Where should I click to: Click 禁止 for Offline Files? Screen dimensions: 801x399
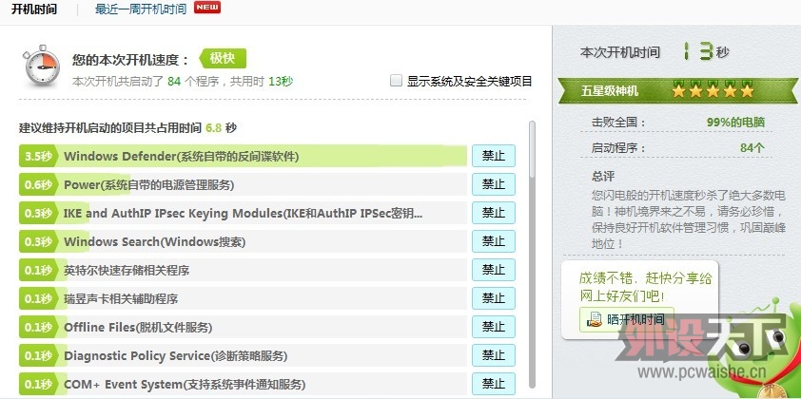494,327
